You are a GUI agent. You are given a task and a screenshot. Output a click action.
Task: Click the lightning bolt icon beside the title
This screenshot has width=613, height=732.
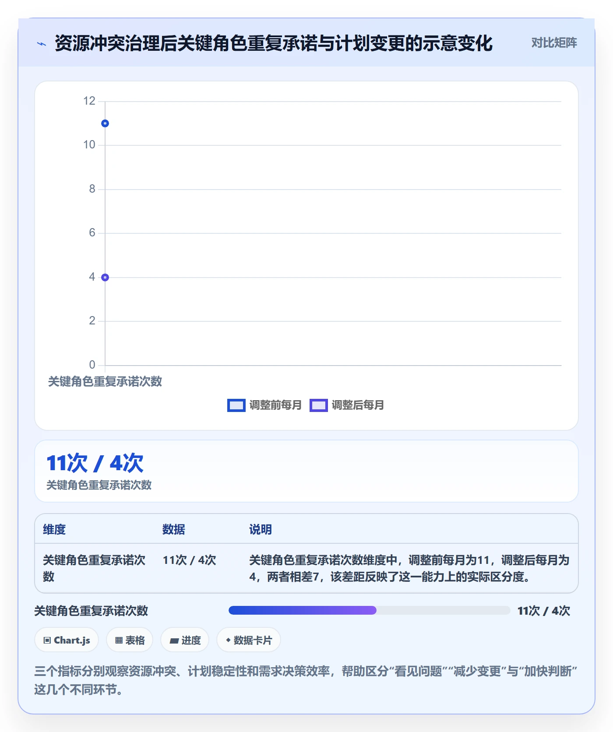click(42, 44)
